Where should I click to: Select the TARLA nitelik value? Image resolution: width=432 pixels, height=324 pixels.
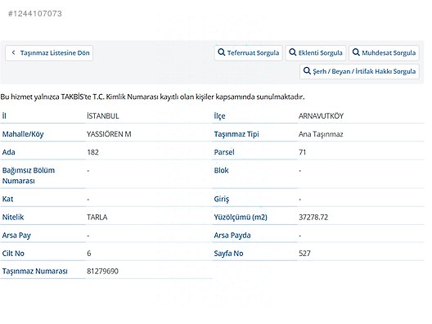point(97,218)
